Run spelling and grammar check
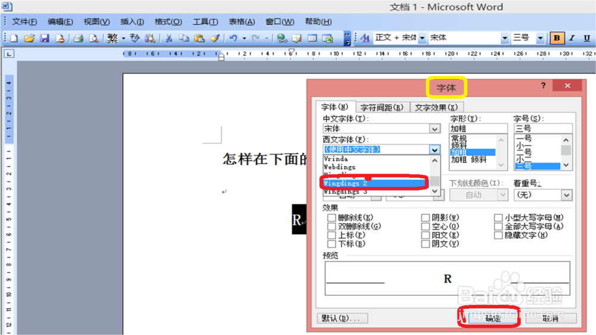The image size is (596, 335). click(135, 38)
